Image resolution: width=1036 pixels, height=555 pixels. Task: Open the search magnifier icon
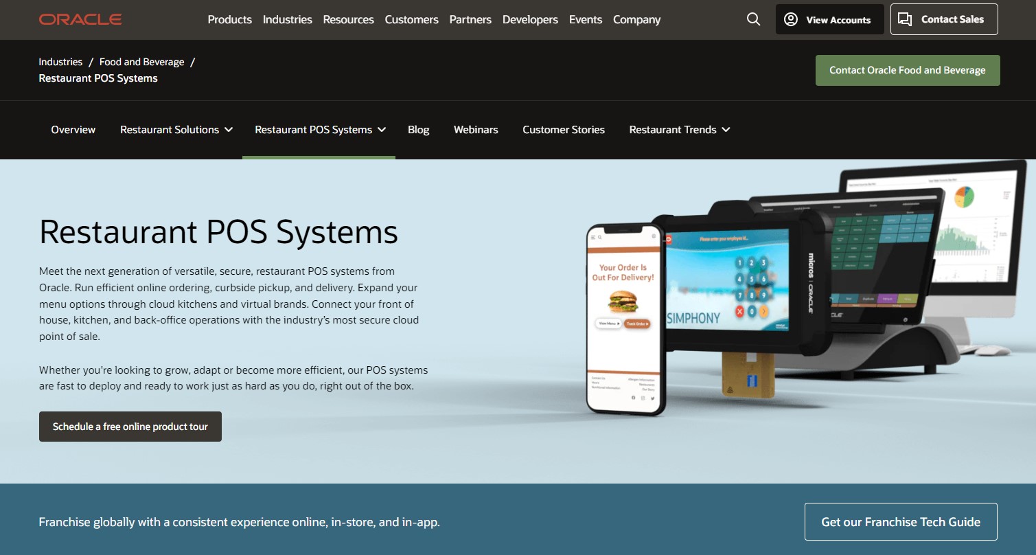753,19
